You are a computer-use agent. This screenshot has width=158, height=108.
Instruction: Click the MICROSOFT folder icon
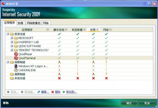click(x=16, y=38)
